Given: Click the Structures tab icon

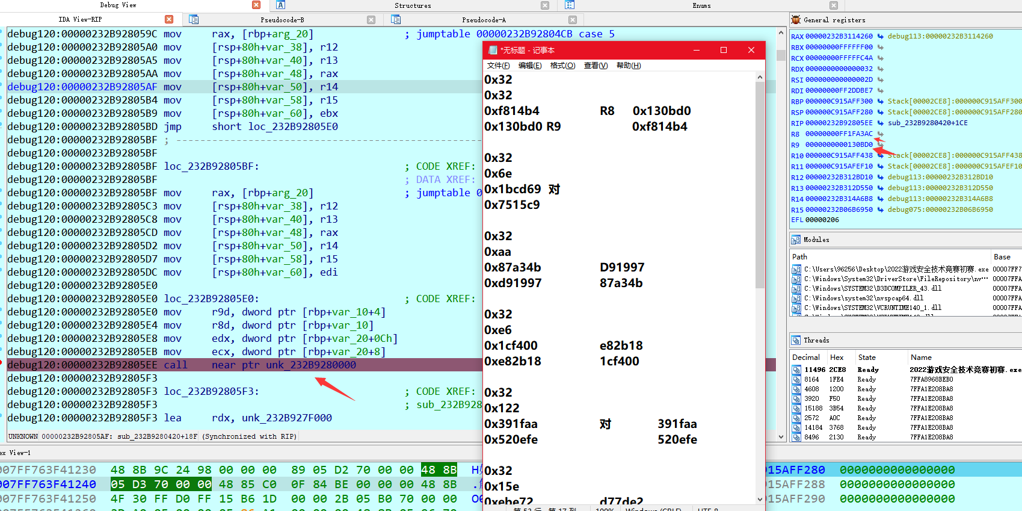Looking at the screenshot, I should coord(280,5).
